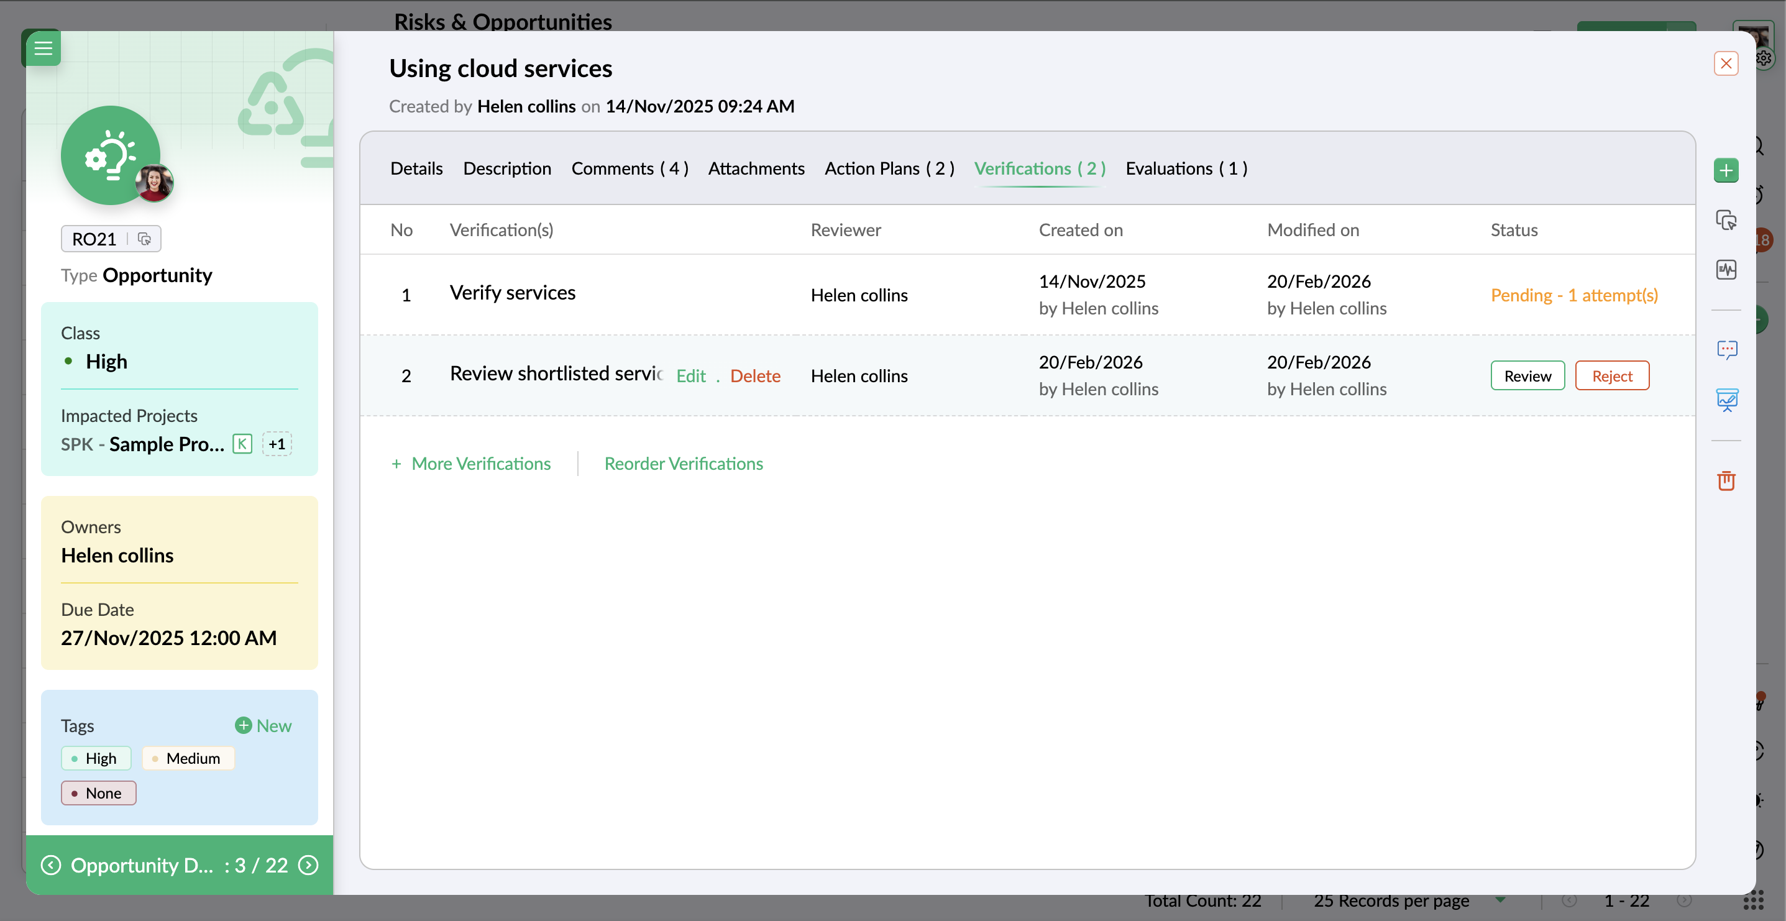Click the Reject button
The image size is (1786, 921).
[x=1611, y=376]
